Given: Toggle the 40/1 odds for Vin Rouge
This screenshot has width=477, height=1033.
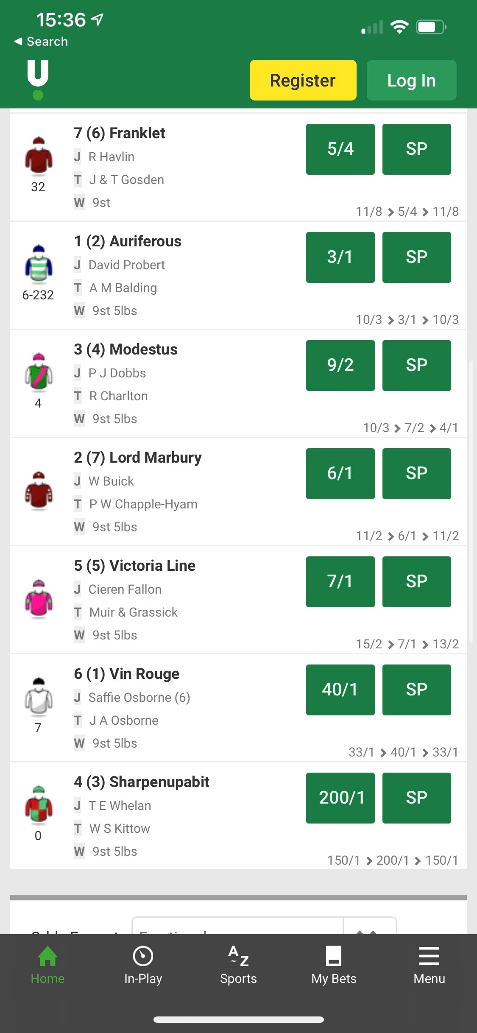Looking at the screenshot, I should (x=340, y=690).
